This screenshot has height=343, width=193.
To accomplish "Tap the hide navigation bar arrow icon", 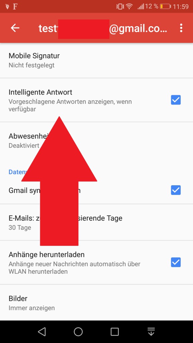I will coord(151,332).
